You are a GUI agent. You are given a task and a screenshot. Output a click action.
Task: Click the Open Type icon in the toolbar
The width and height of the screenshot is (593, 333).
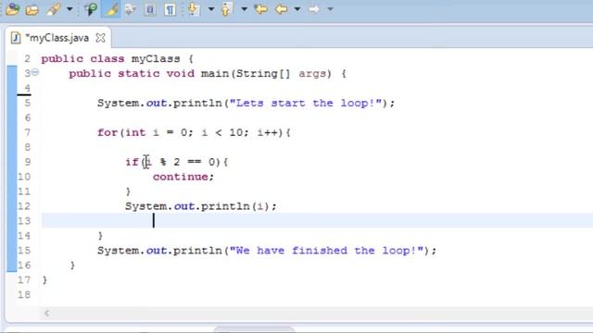coord(12,9)
